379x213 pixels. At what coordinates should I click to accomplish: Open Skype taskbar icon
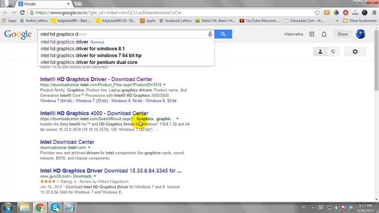click(55, 208)
